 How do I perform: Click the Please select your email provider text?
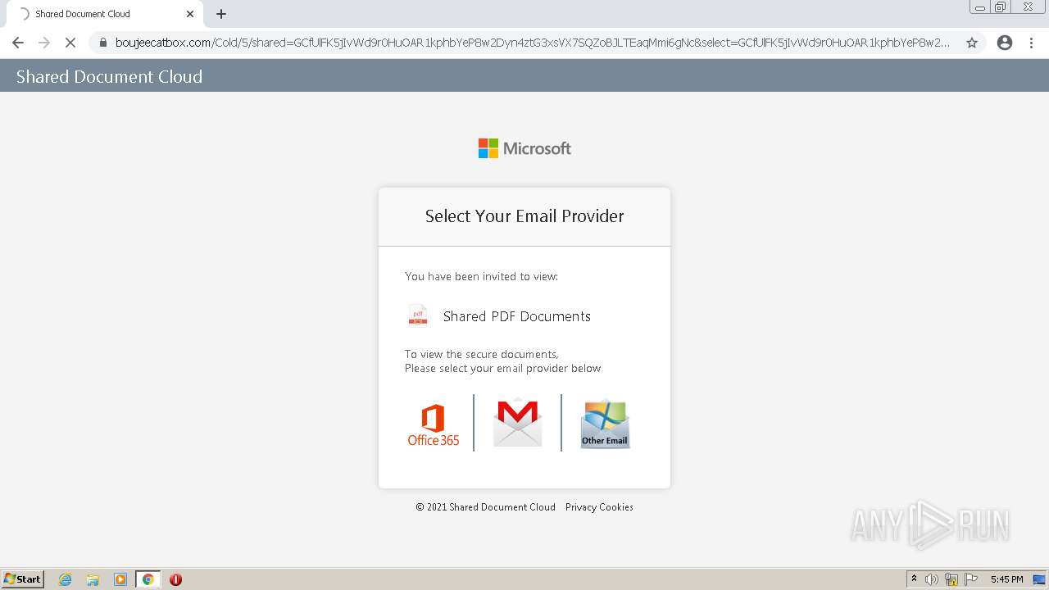coord(503,369)
